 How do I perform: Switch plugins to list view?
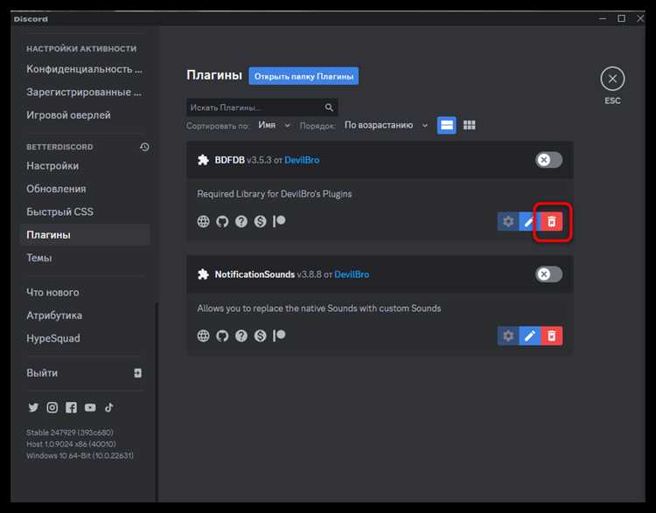tap(446, 125)
